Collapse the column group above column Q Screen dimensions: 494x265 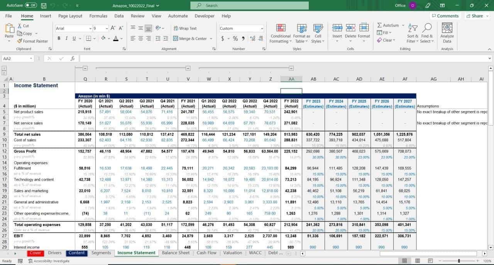[85, 68]
